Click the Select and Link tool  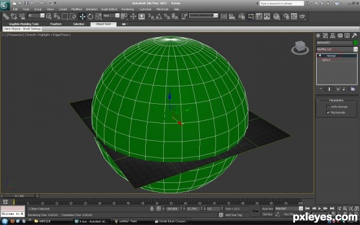coord(6,16)
